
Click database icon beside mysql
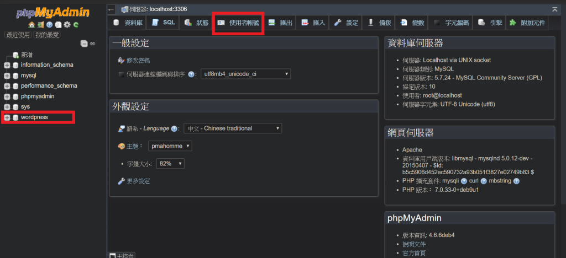(x=15, y=76)
